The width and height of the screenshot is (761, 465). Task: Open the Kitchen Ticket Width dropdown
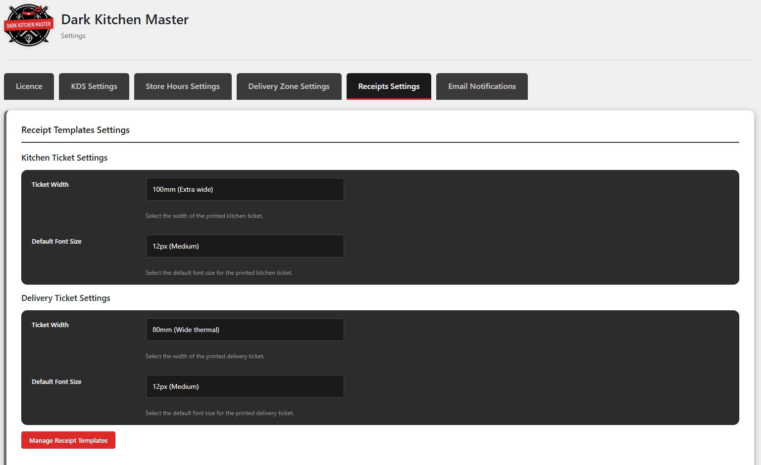pos(245,189)
